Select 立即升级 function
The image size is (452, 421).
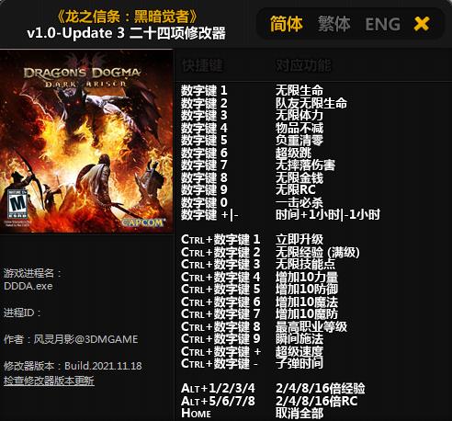tap(299, 240)
